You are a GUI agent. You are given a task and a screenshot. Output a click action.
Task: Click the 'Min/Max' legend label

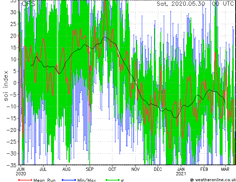click(x=86, y=180)
